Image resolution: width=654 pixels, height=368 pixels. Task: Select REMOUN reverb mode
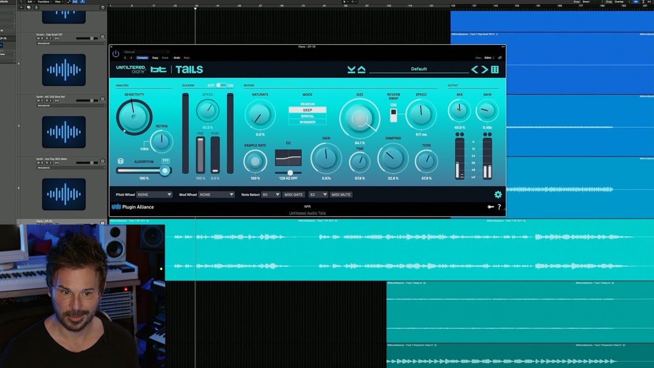(x=308, y=104)
